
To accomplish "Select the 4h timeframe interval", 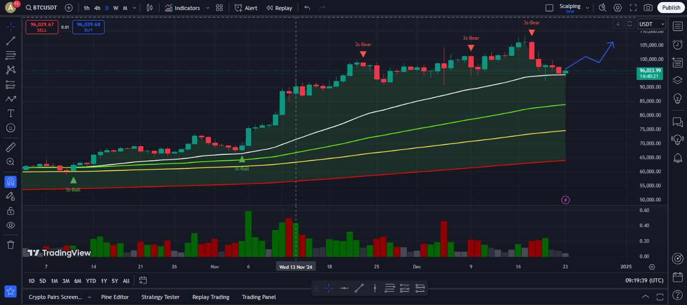I will 97,8.
